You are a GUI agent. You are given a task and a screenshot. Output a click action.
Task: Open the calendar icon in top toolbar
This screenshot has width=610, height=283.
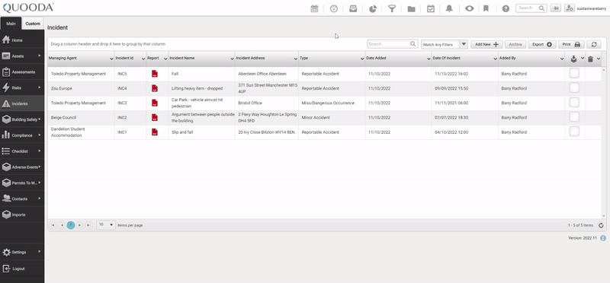point(314,8)
